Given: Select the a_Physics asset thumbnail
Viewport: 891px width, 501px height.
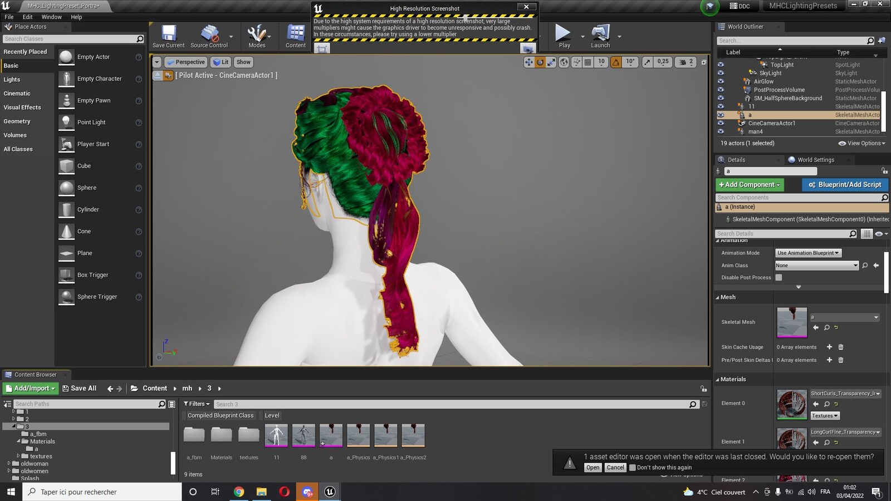Looking at the screenshot, I should 358,435.
